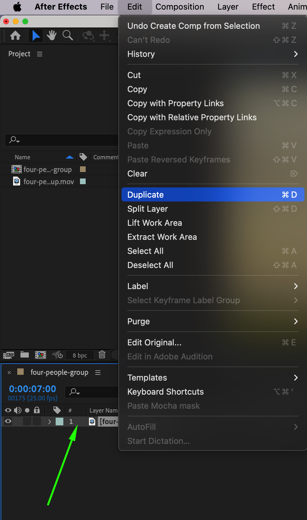Open the Project panel hamburger menu
Screen dimensions: 307x520
click(40, 54)
